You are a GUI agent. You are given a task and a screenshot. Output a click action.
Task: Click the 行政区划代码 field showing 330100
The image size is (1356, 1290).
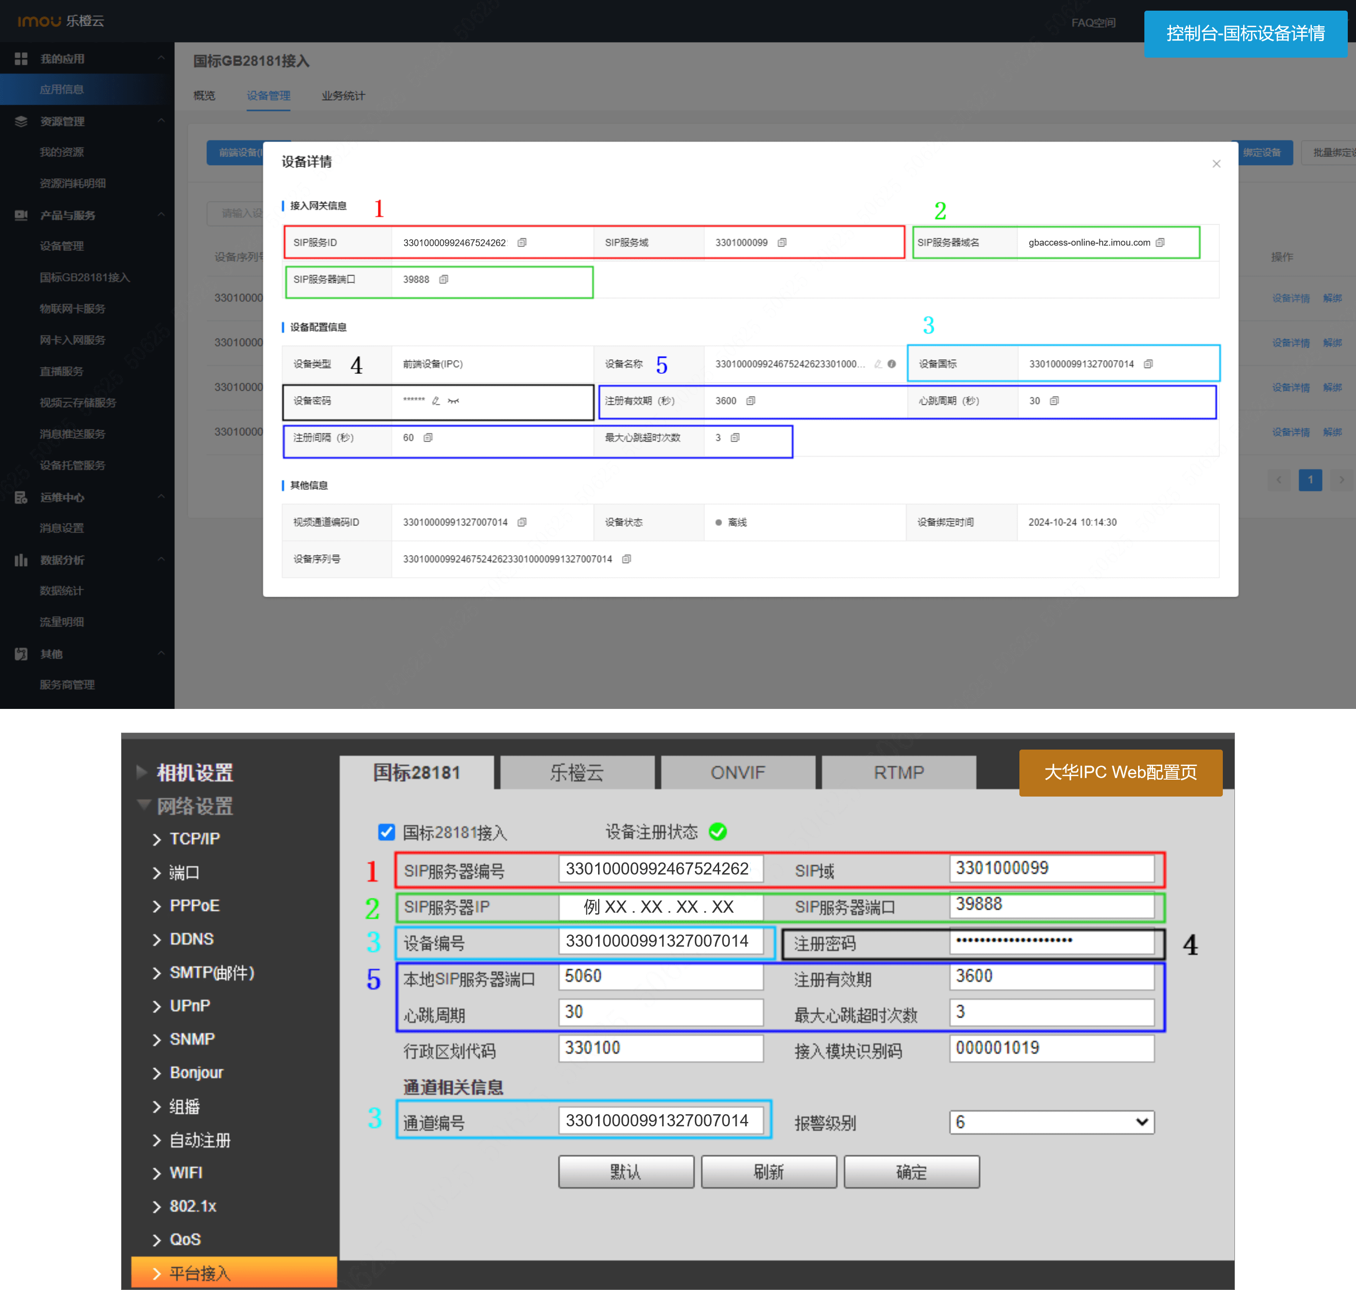(661, 1048)
